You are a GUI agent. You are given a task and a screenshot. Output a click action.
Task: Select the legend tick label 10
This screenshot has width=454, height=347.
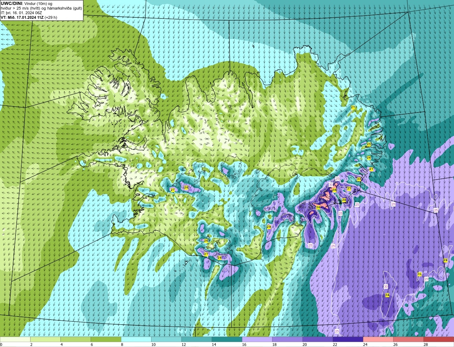tap(153, 345)
